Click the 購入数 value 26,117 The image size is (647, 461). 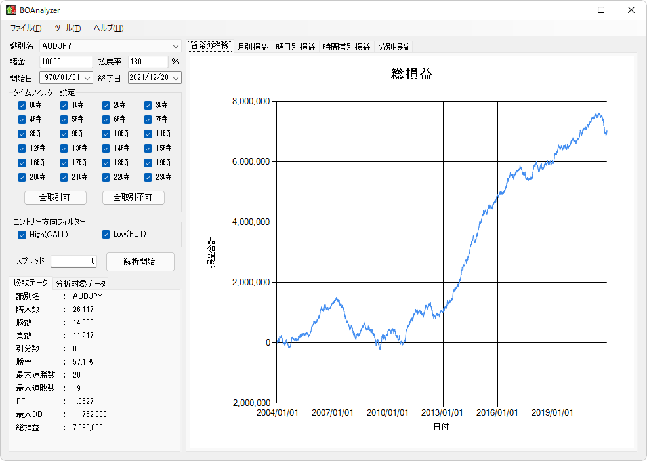pos(83,310)
